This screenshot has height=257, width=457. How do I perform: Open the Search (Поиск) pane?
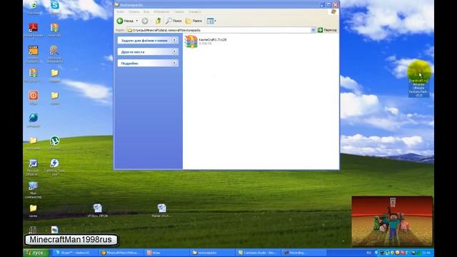click(174, 21)
